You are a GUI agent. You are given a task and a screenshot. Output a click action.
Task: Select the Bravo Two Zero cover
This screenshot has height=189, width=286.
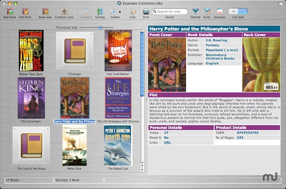pyautogui.click(x=31, y=51)
